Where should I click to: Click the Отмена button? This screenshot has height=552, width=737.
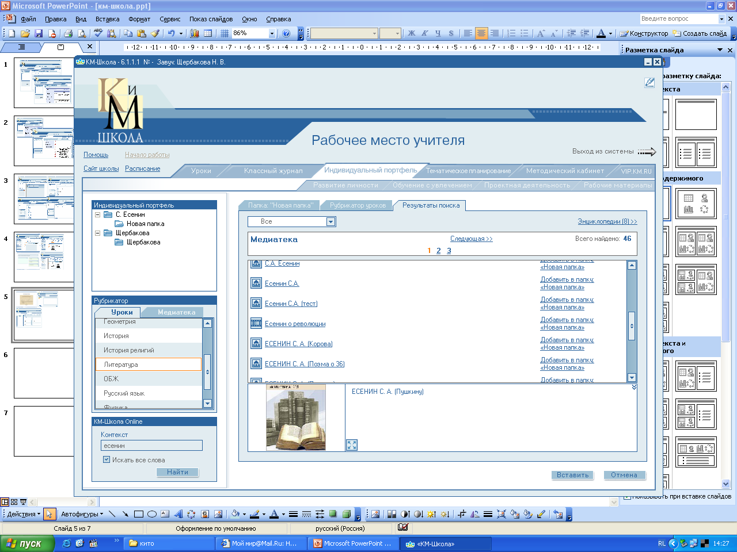tap(624, 475)
